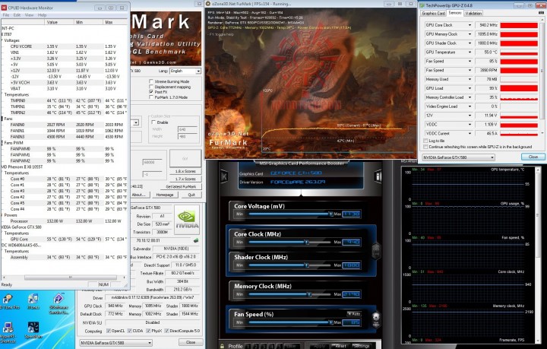Image resolution: width=547 pixels, height=349 pixels.
Task: Click the CPUID Hardware Monitor title bar icon
Action: (5, 8)
